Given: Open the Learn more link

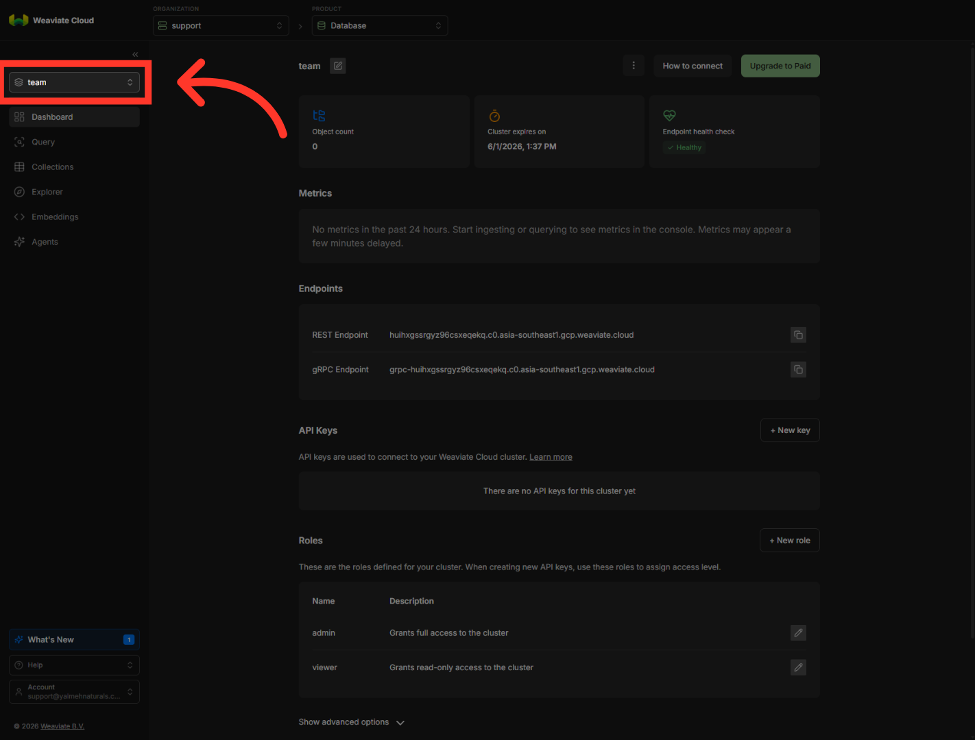Looking at the screenshot, I should pos(551,457).
